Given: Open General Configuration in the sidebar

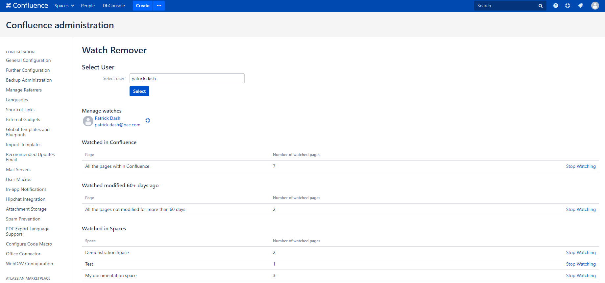Looking at the screenshot, I should click(28, 60).
